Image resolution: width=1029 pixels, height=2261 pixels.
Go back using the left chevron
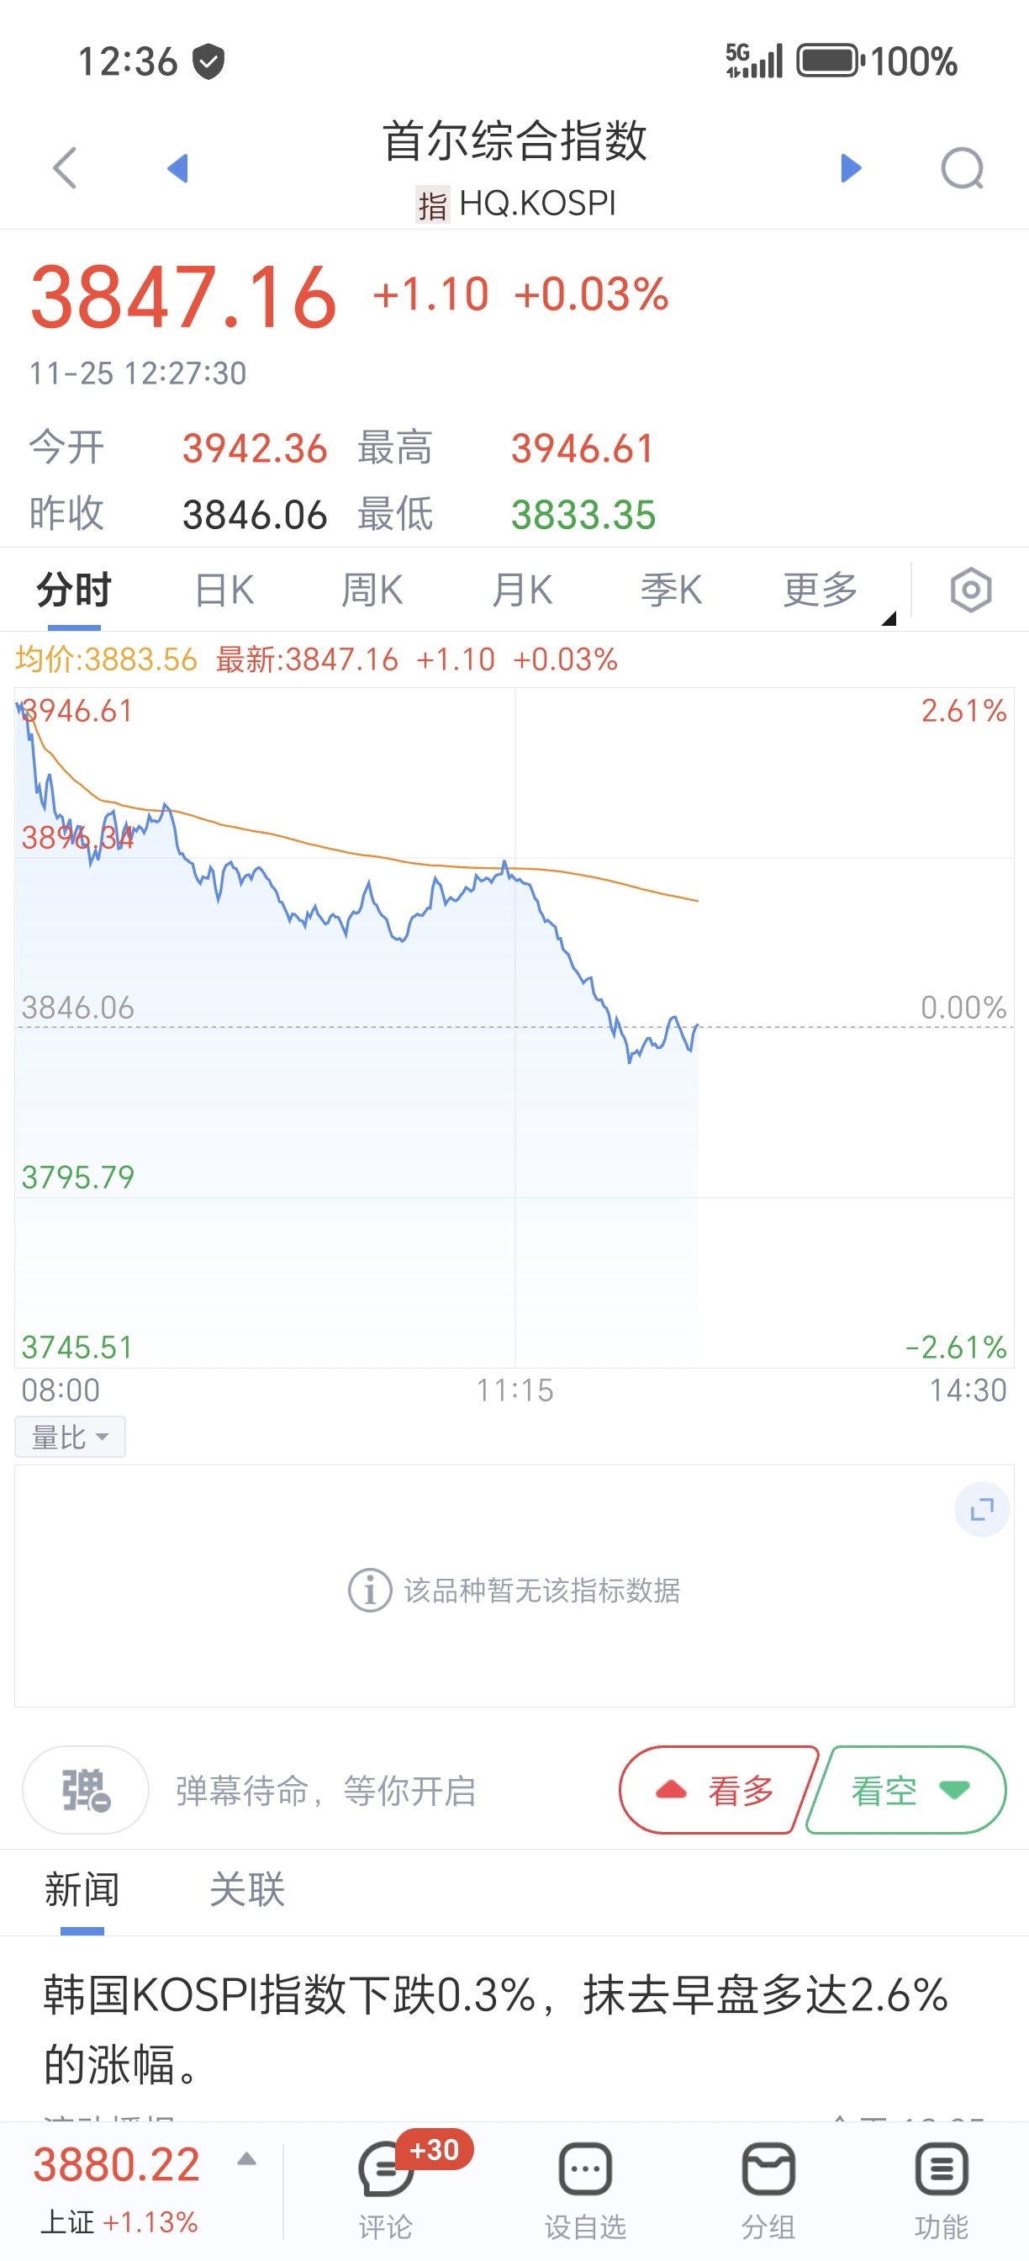[65, 167]
